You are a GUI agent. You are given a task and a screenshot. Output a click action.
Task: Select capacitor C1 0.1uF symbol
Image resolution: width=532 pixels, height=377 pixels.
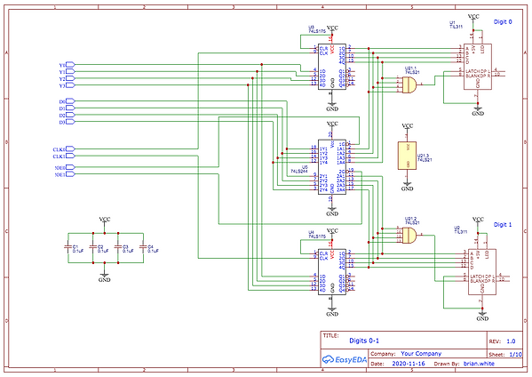pos(68,248)
